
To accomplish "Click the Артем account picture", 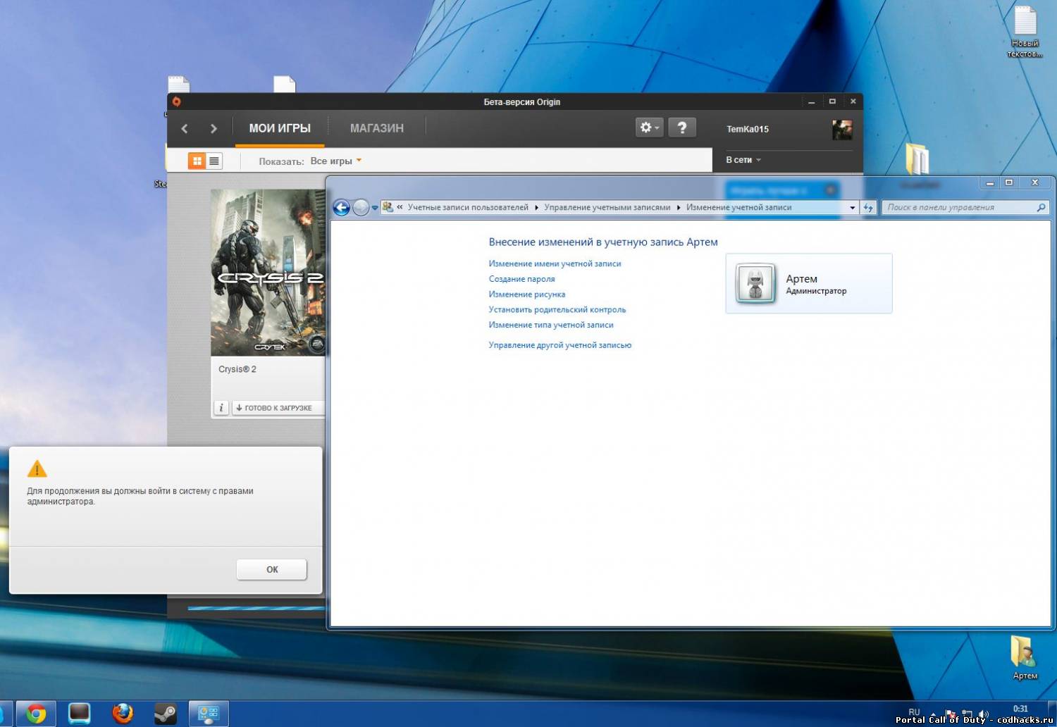I will [x=755, y=283].
